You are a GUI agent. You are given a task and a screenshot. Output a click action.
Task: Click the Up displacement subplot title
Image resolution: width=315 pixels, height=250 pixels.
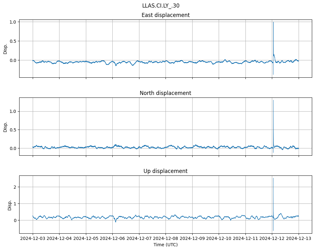click(x=166, y=171)
